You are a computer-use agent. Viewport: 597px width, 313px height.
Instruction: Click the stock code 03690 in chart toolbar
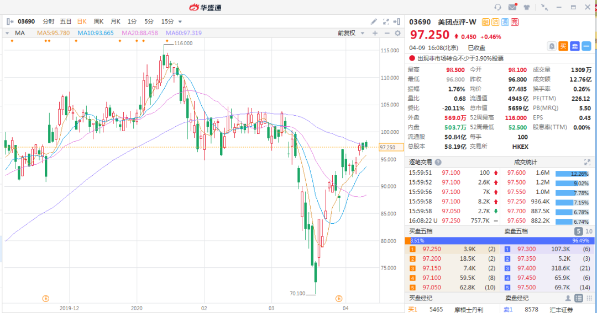pyautogui.click(x=27, y=21)
